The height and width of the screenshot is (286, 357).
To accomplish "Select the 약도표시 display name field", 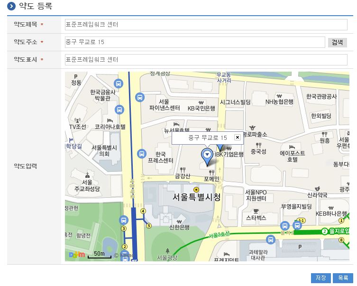I will coord(206,60).
